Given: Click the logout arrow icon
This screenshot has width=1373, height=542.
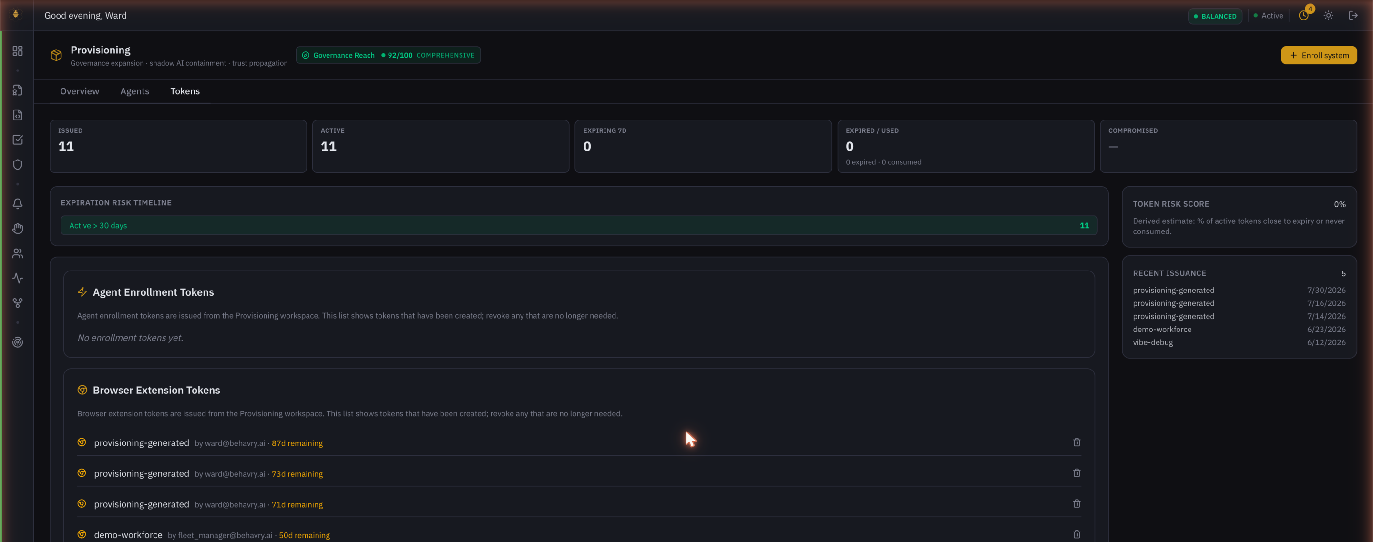Looking at the screenshot, I should pos(1353,15).
